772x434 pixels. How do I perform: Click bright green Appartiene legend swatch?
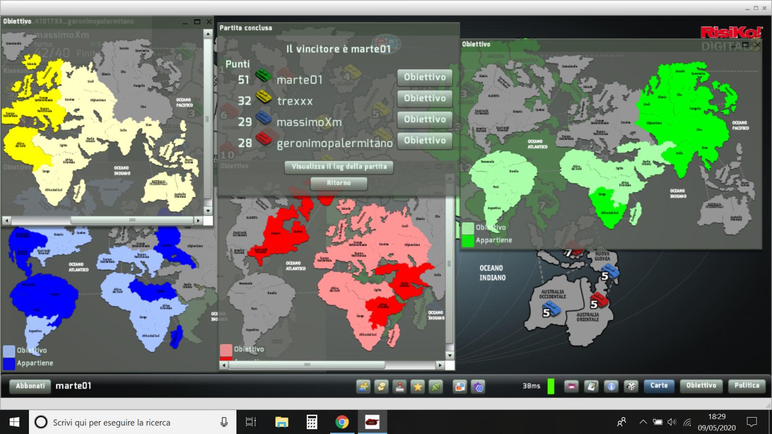click(x=468, y=241)
